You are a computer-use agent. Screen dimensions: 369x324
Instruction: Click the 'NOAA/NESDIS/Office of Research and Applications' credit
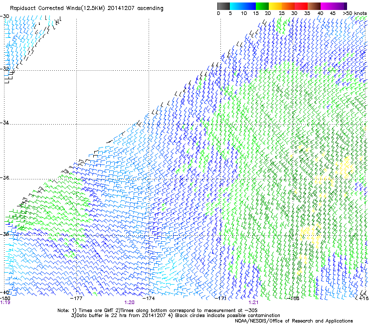coord(294,321)
